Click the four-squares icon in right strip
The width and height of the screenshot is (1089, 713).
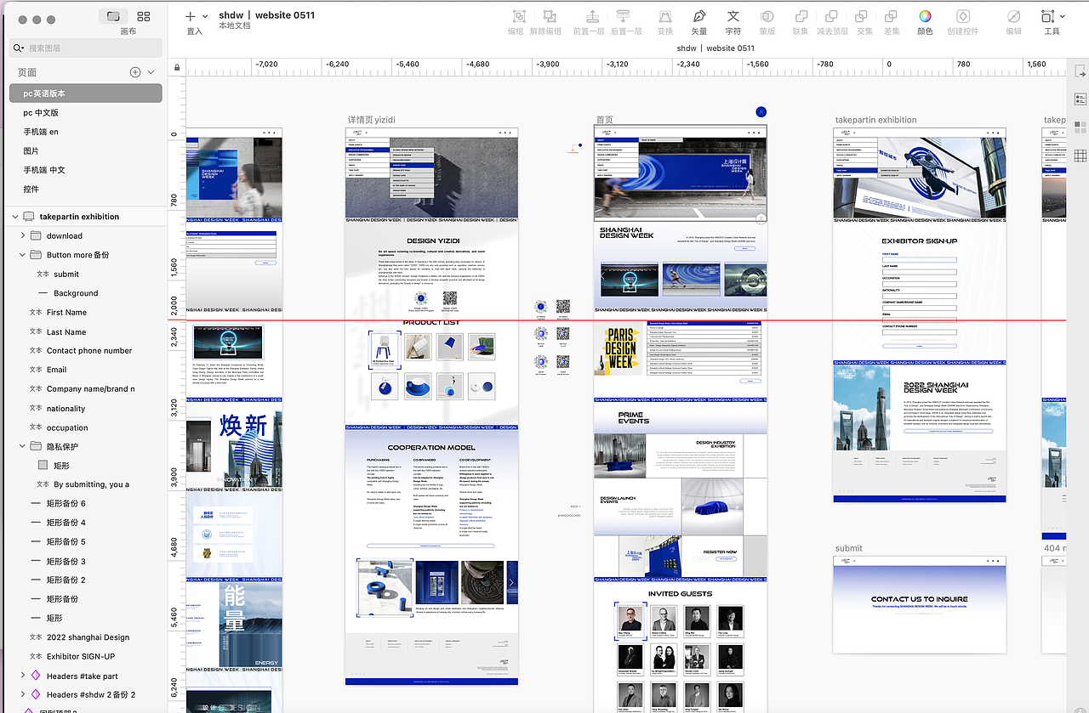click(1080, 127)
